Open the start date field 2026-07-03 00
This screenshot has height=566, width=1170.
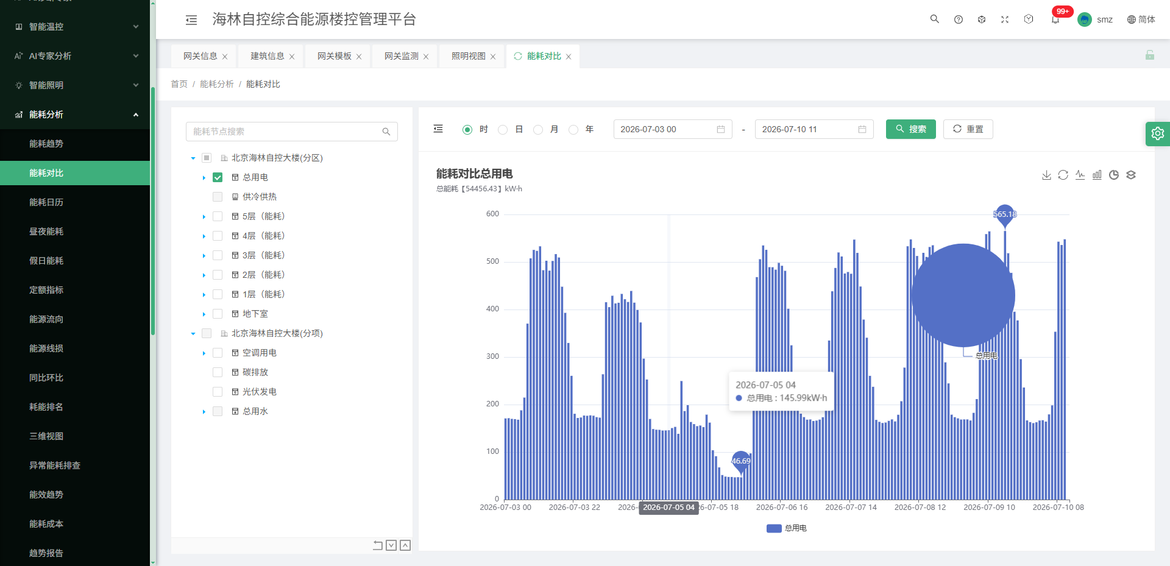click(x=673, y=129)
